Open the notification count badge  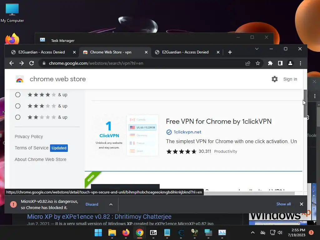311,232
